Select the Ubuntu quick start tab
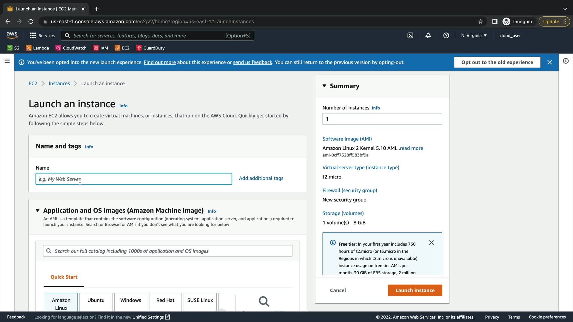 (96, 300)
